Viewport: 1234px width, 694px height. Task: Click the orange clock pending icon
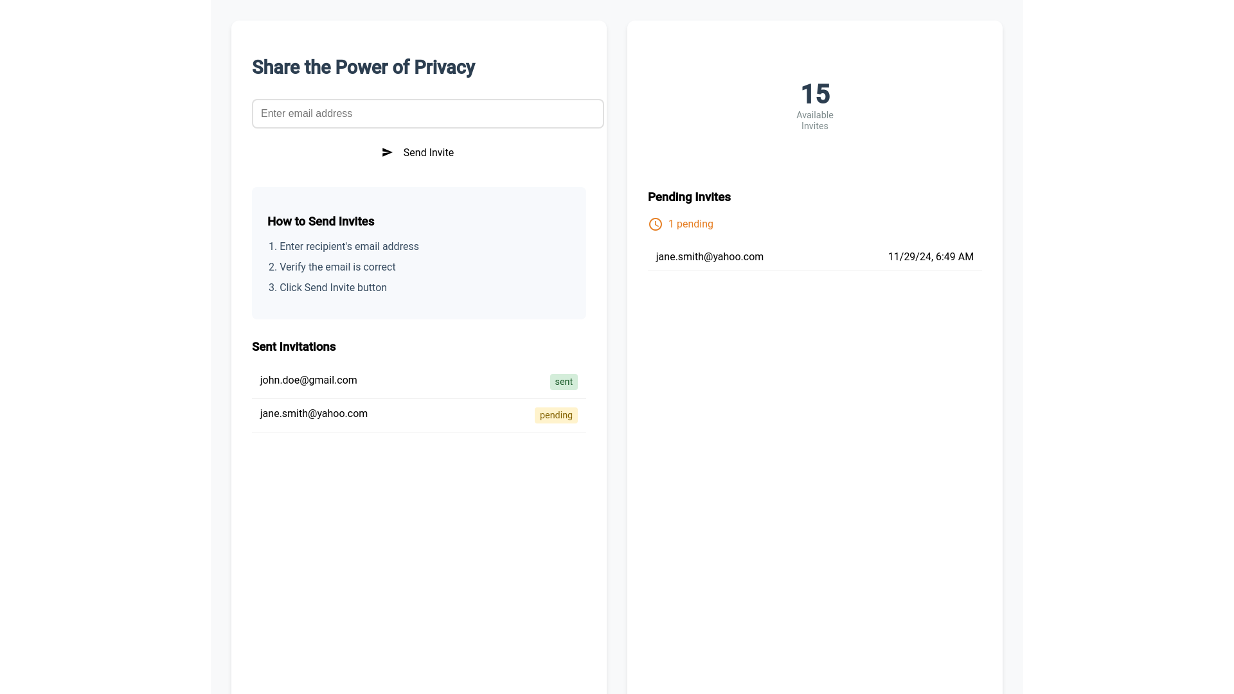click(655, 224)
